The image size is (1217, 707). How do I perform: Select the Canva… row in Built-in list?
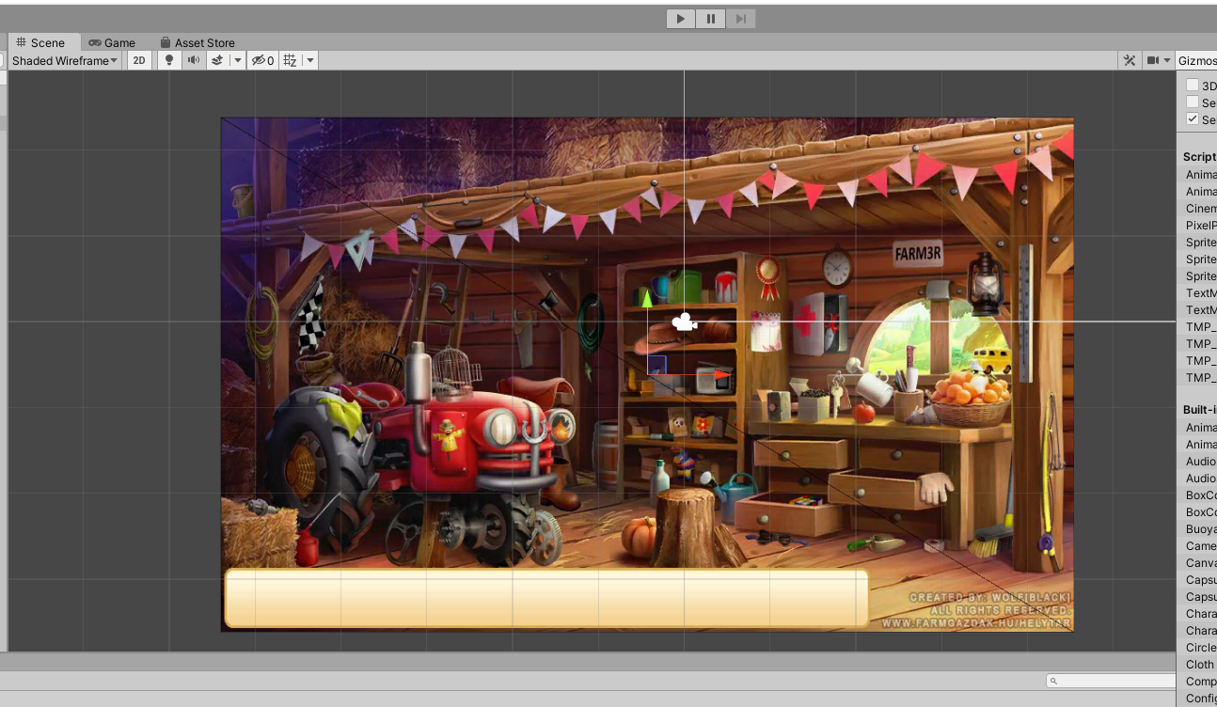click(1198, 563)
